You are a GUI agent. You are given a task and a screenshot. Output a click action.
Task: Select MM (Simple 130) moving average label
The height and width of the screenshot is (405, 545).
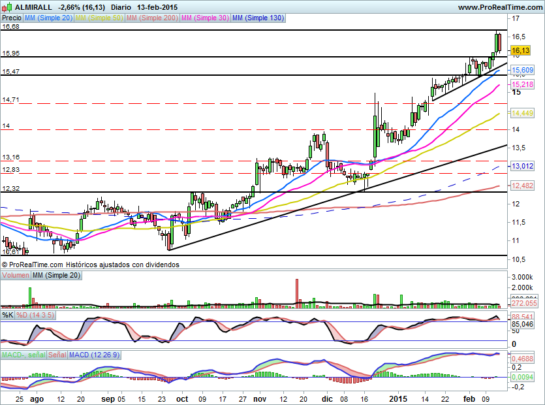(x=258, y=18)
